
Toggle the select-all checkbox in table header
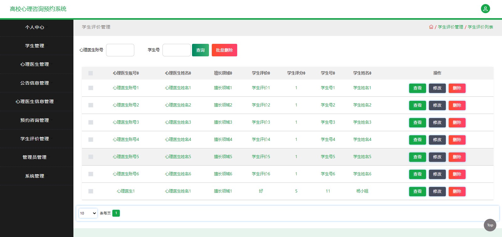91,73
